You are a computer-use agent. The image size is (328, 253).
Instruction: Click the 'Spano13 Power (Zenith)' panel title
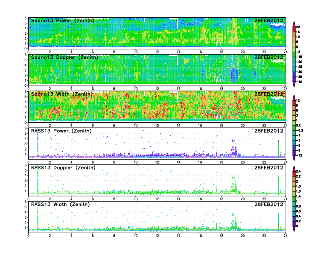[63, 21]
